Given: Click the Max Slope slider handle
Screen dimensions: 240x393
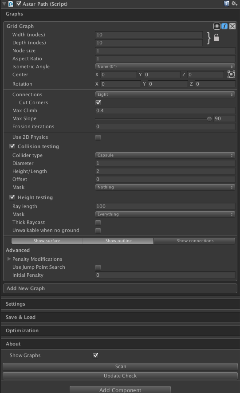Looking at the screenshot, I should pos(209,119).
